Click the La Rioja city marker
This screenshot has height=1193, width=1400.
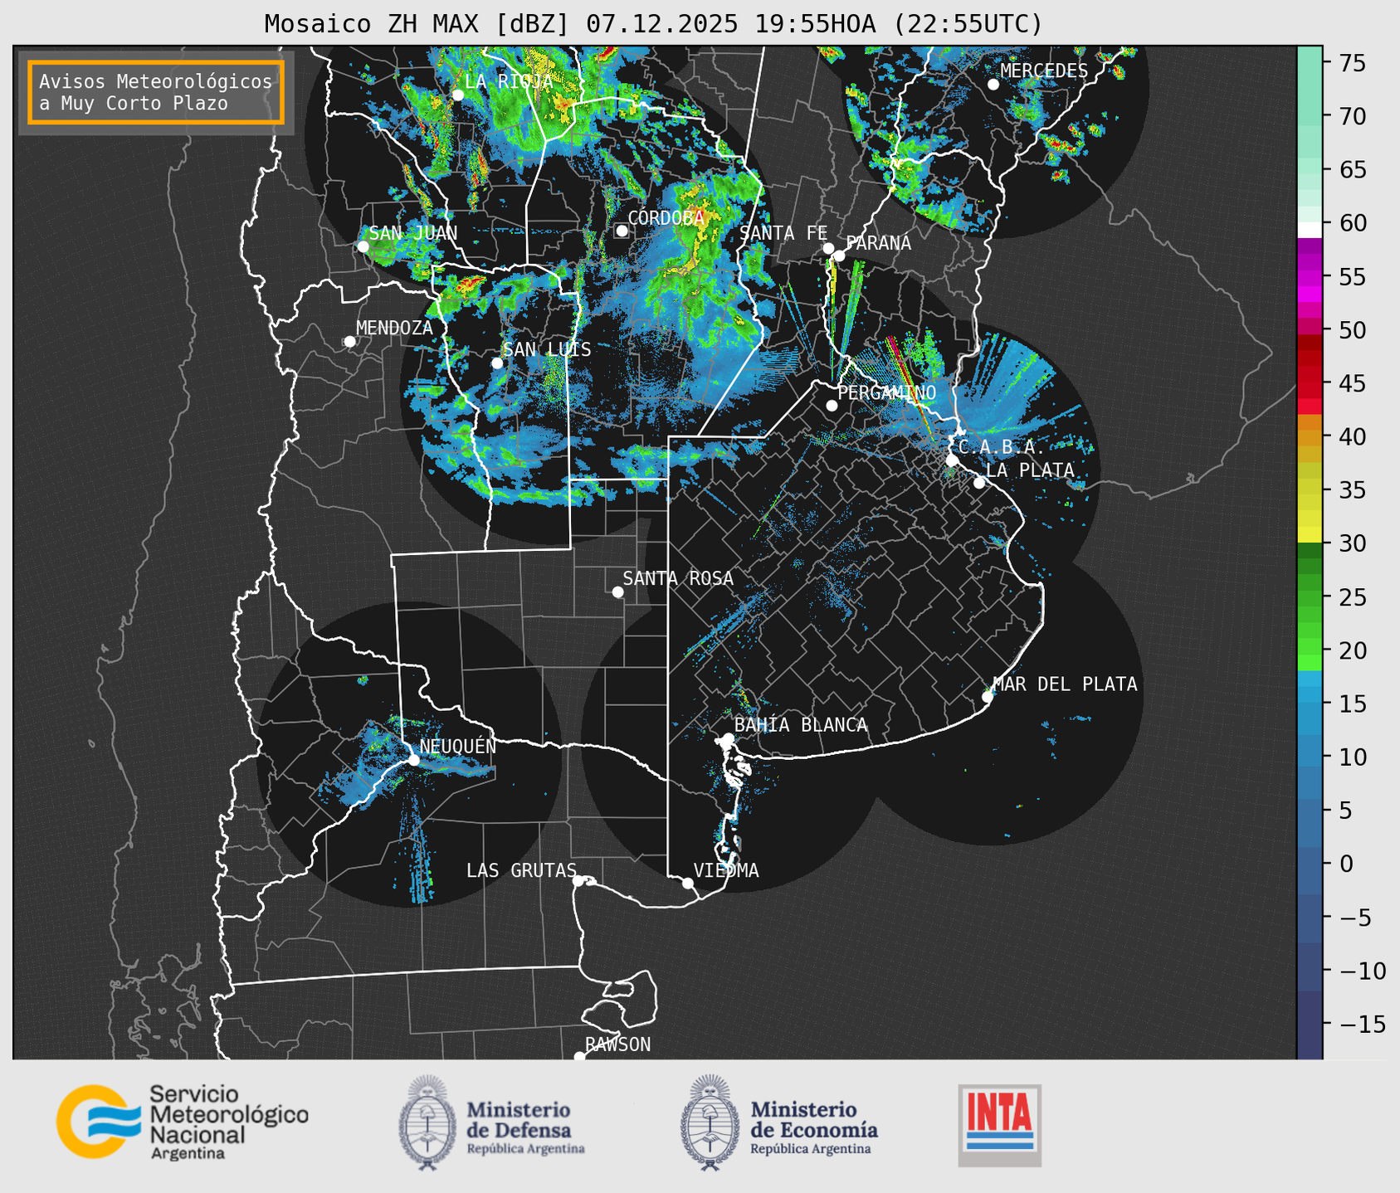[x=457, y=95]
